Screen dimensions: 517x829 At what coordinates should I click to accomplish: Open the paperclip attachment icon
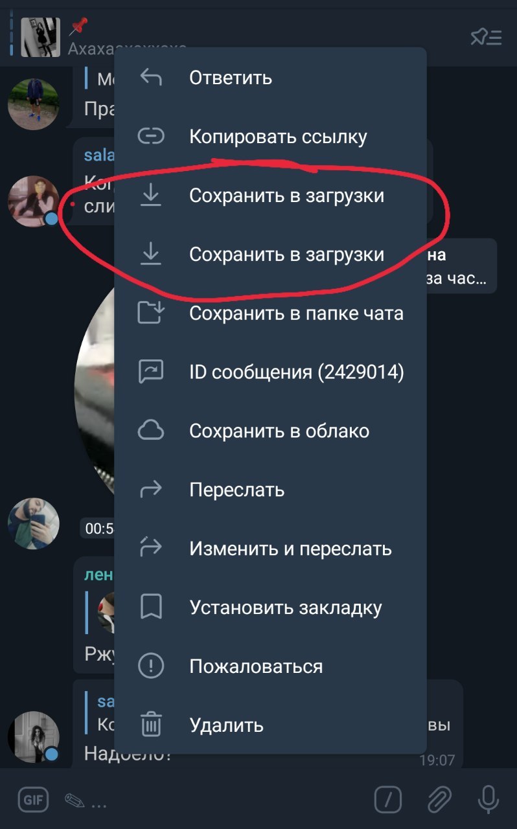(439, 800)
